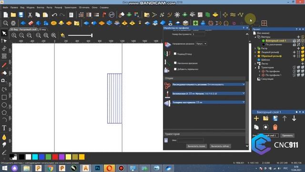Pick the red color swatch in palette
305x172 pixels.
click(55, 157)
